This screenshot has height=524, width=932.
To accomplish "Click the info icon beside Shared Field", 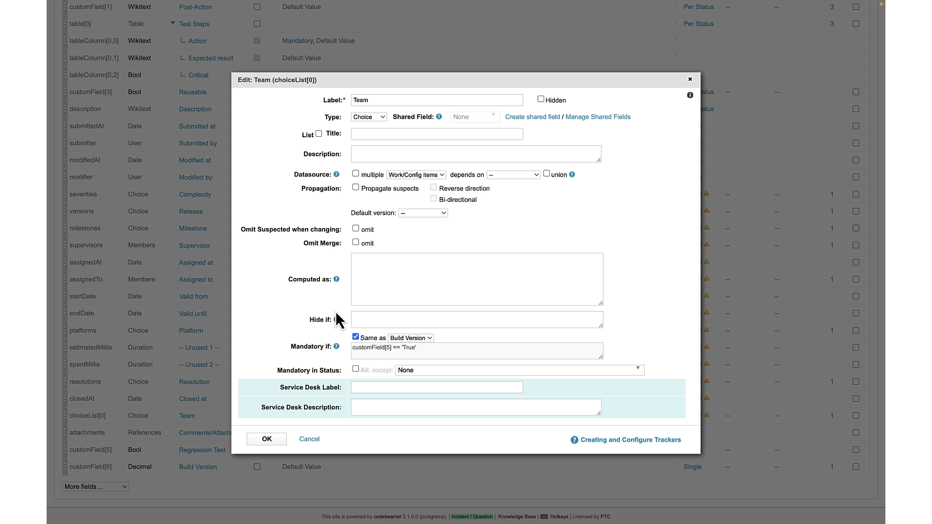I will point(439,116).
